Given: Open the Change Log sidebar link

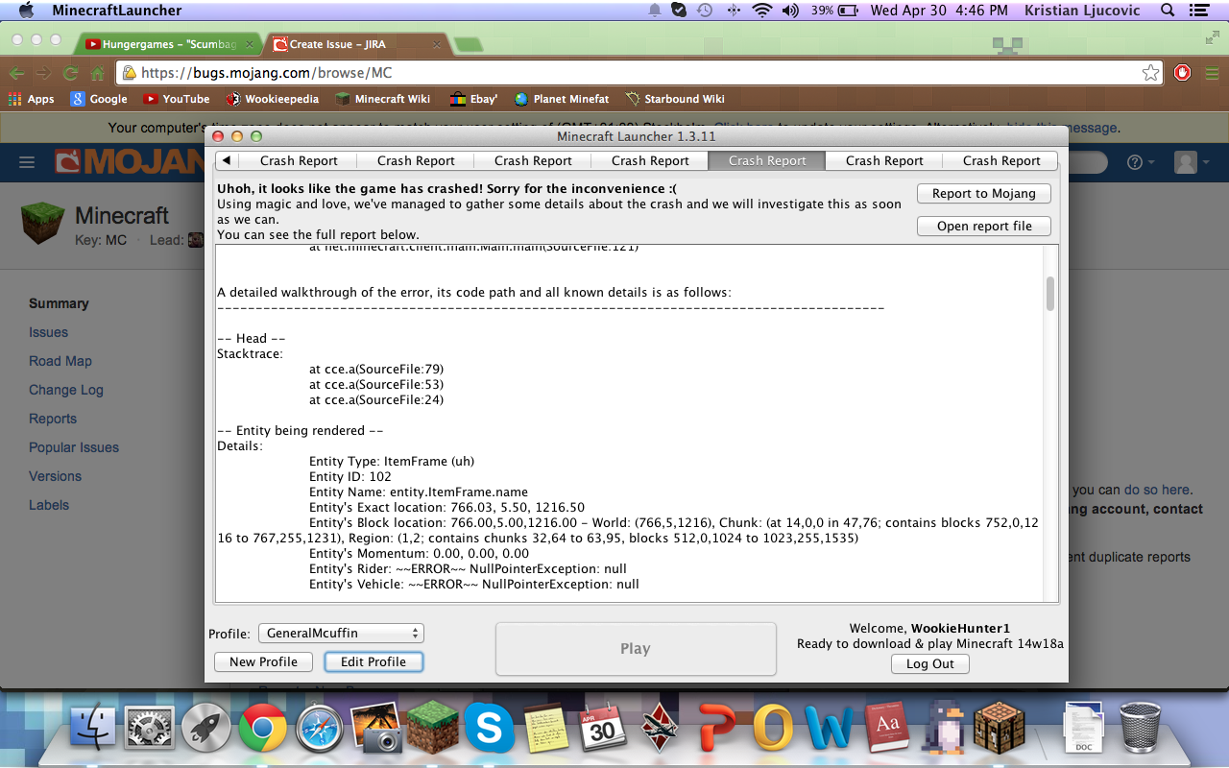Looking at the screenshot, I should click(x=65, y=390).
